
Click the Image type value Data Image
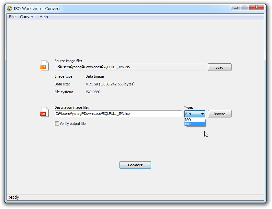point(95,76)
